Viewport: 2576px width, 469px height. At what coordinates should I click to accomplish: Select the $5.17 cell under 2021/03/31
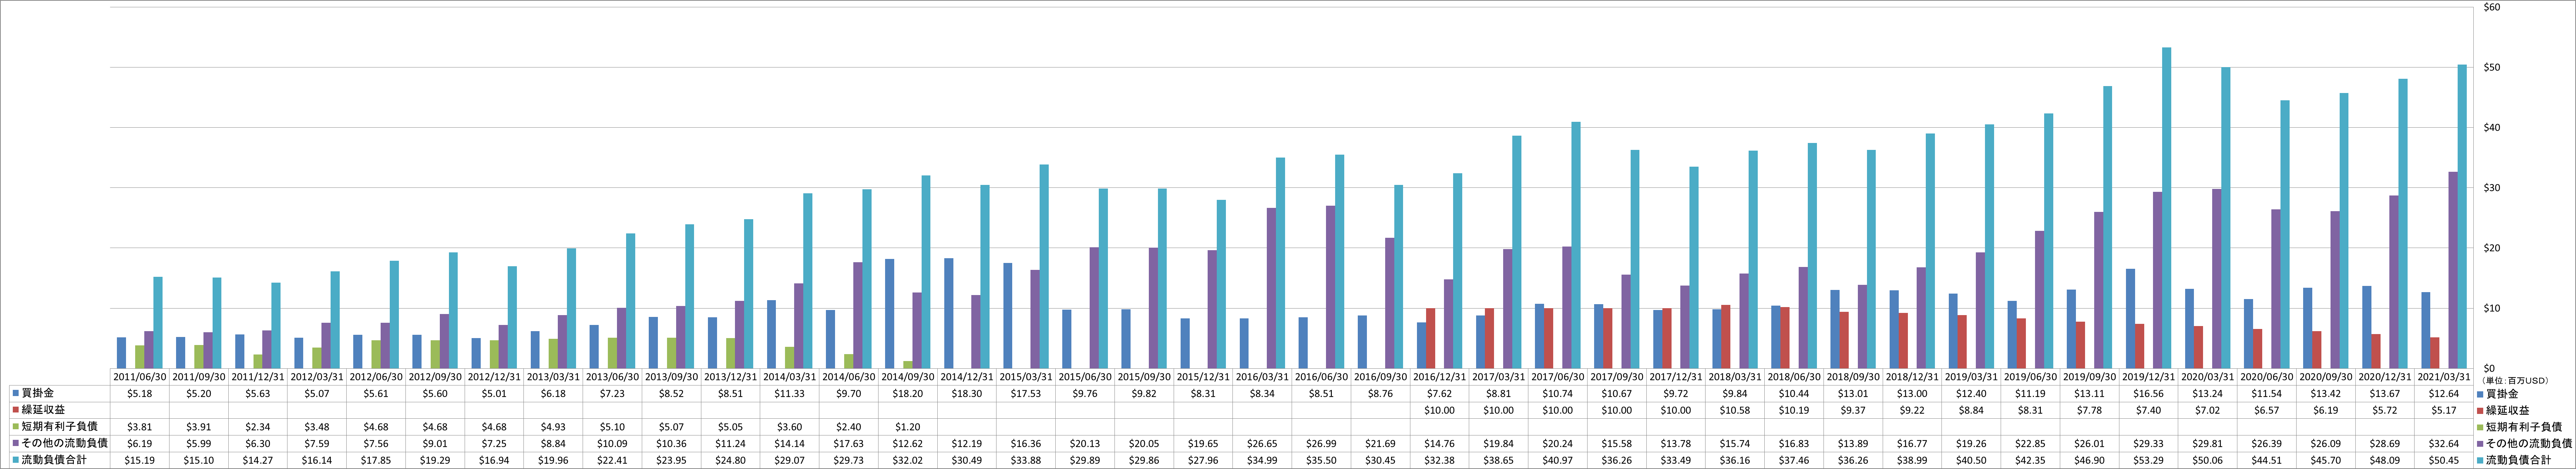click(2444, 410)
